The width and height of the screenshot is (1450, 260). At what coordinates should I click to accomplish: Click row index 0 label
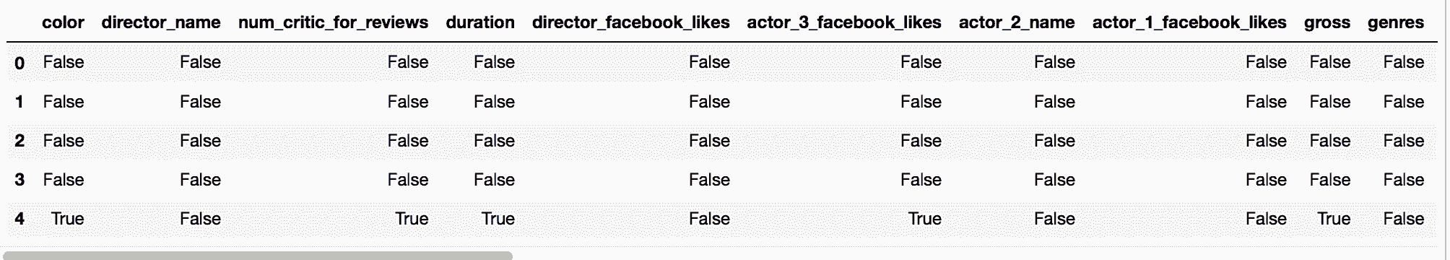[19, 63]
